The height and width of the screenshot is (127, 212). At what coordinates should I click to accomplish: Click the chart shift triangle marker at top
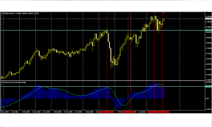(164, 13)
